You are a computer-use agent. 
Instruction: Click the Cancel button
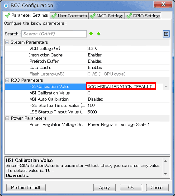[x=157, y=188]
